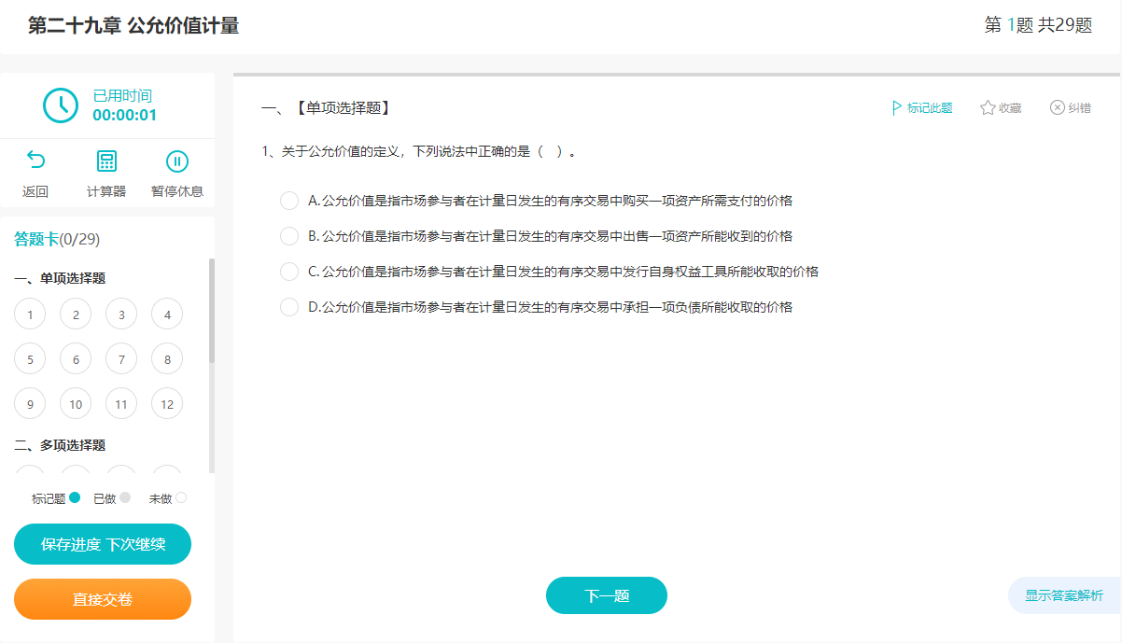Favorite the question using the 收藏 star
The image size is (1122, 643).
coord(999,107)
